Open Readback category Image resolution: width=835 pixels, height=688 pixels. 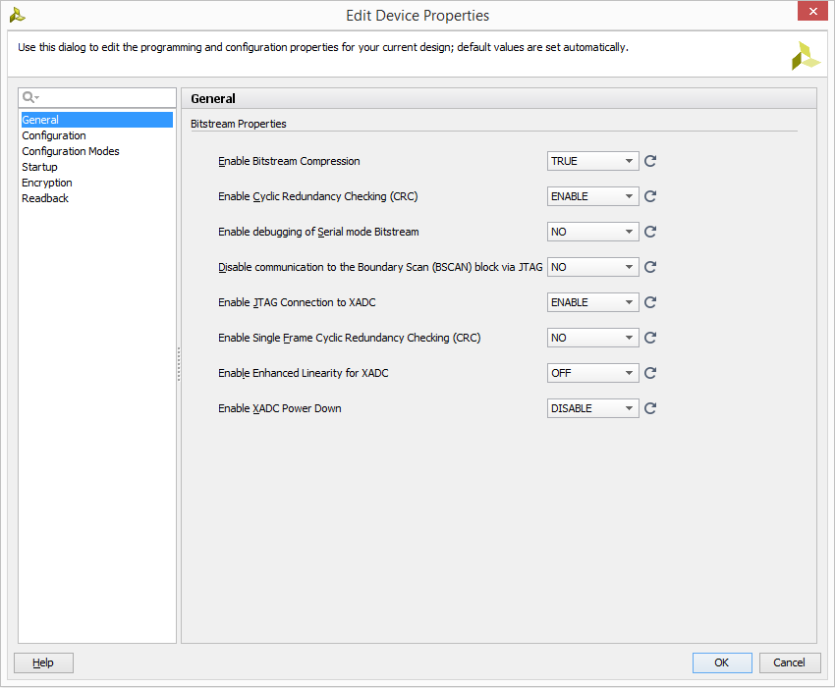[x=97, y=198]
